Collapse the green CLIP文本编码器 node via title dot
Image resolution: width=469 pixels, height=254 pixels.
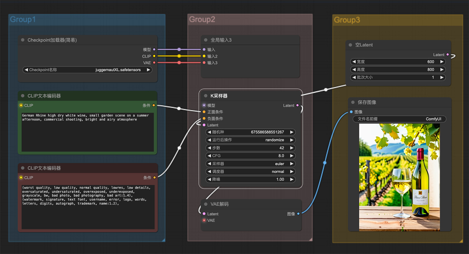pyautogui.click(x=23, y=96)
